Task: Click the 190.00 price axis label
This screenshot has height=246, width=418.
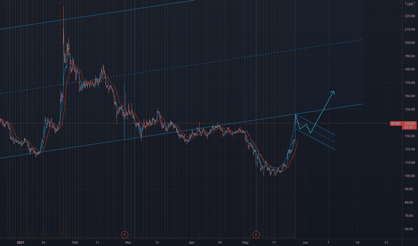Action: [x=410, y=56]
